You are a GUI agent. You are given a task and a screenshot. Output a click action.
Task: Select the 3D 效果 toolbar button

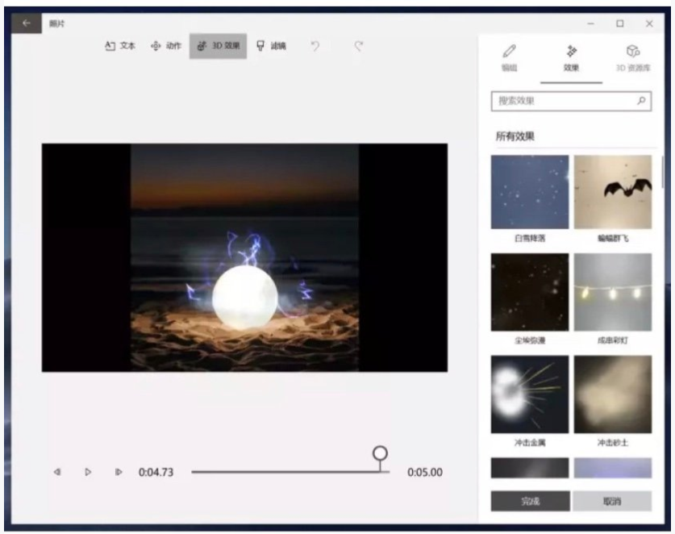tap(218, 46)
